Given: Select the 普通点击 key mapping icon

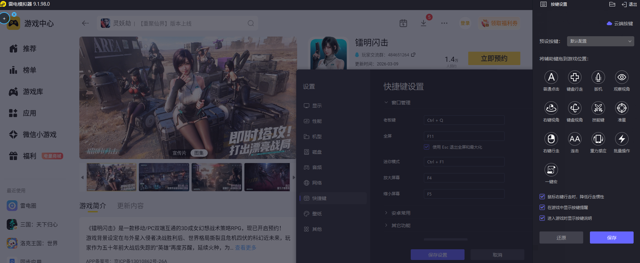Looking at the screenshot, I should [551, 77].
